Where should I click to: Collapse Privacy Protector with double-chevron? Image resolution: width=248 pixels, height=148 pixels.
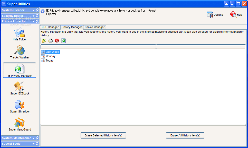point(37,21)
